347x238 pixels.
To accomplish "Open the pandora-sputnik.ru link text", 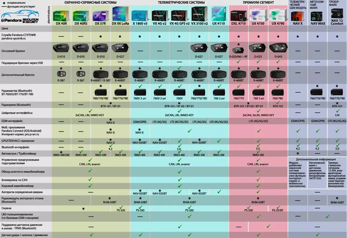I will pos(14,38).
